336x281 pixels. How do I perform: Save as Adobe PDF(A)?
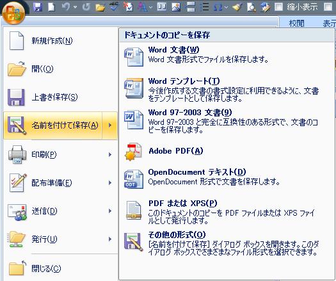coord(227,151)
